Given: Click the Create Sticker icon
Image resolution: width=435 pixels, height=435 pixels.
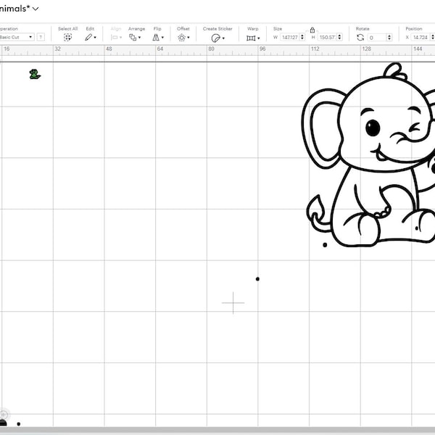Looking at the screenshot, I should click(x=215, y=38).
